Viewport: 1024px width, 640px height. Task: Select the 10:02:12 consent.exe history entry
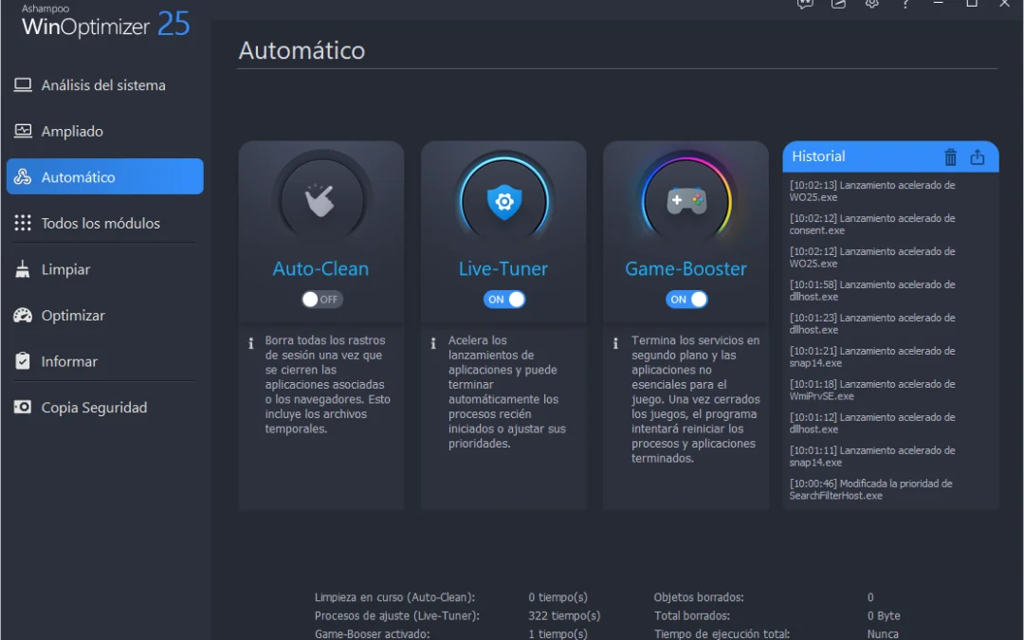pos(872,224)
